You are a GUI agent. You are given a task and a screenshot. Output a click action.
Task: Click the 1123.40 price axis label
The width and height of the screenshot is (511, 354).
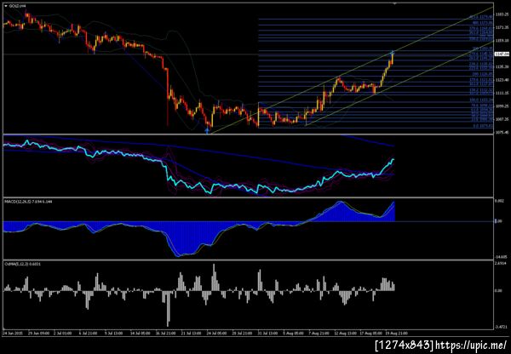[x=502, y=80]
